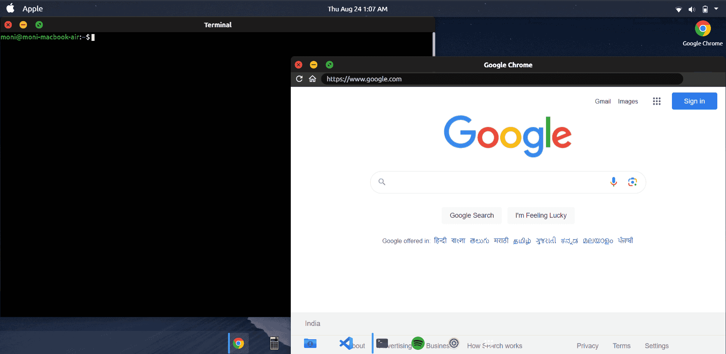Minimize the Google Chrome window

313,65
